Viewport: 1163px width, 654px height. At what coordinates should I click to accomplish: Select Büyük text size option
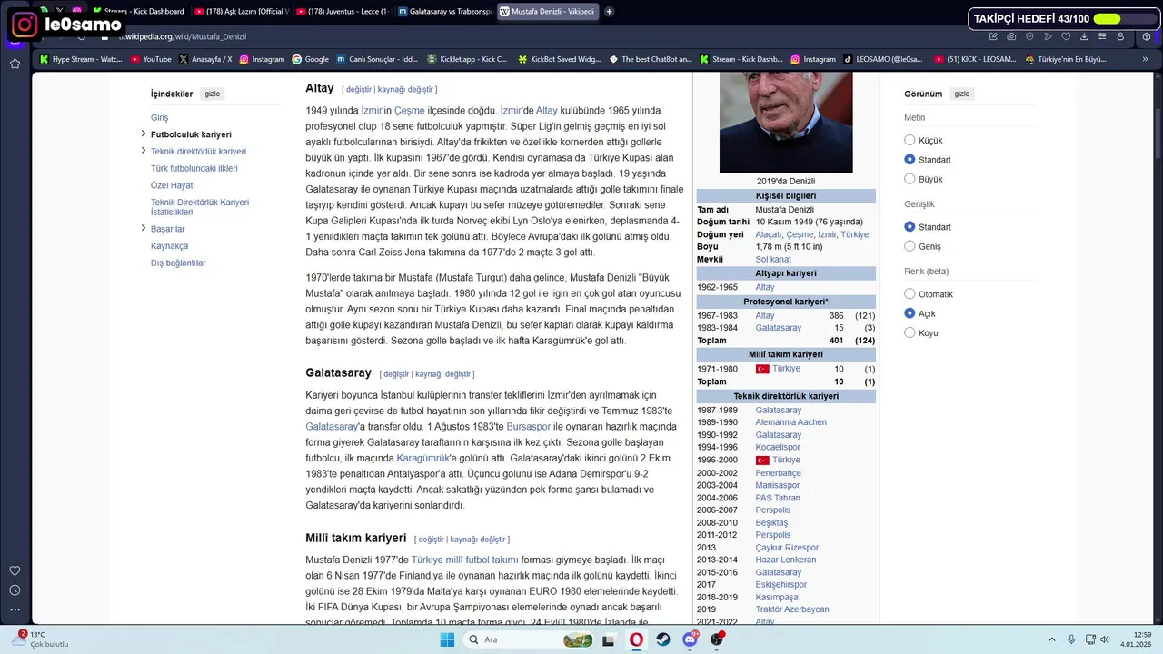(x=910, y=179)
